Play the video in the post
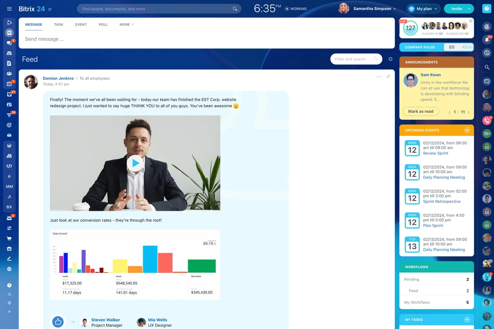 tap(135, 163)
